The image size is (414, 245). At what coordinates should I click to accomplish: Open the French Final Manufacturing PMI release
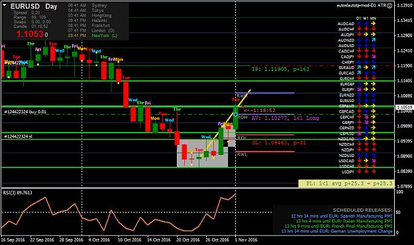point(338,226)
